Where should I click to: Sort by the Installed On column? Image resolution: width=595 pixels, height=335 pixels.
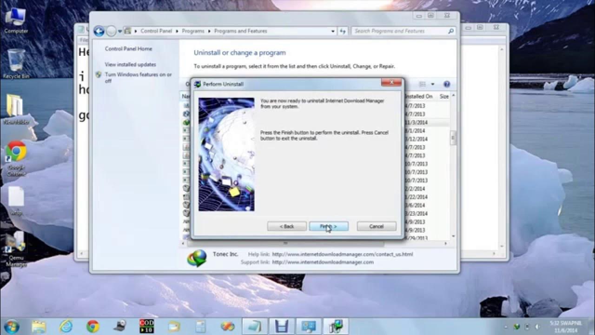[420, 96]
